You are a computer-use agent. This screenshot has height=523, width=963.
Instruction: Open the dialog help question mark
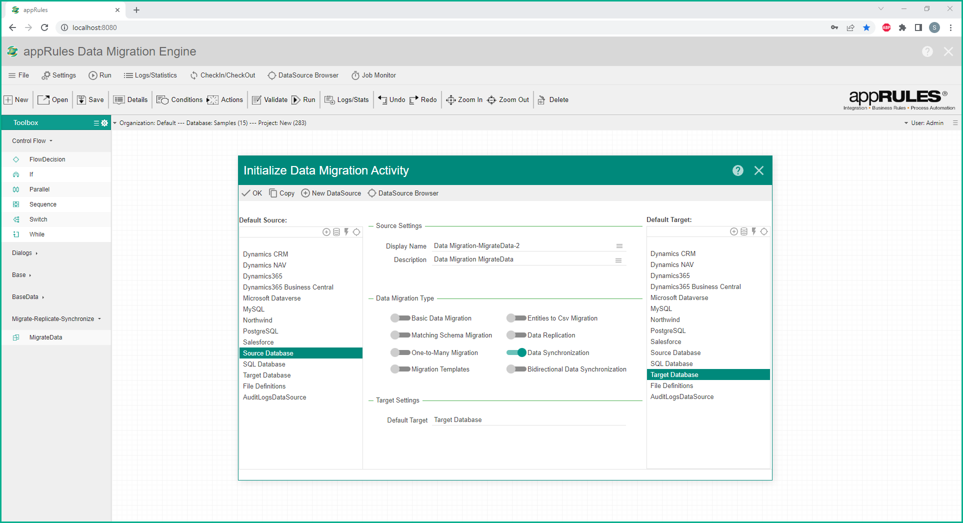coord(737,170)
